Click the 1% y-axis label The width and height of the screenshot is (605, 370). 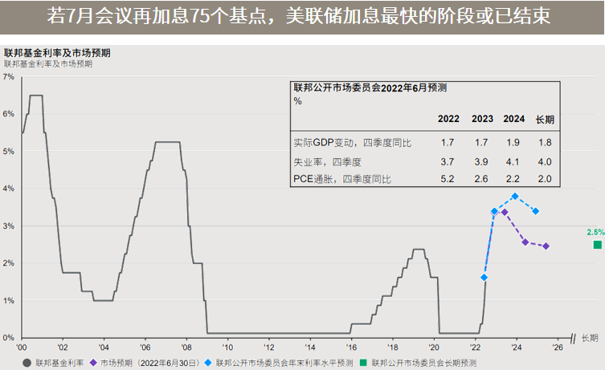pos(9,301)
